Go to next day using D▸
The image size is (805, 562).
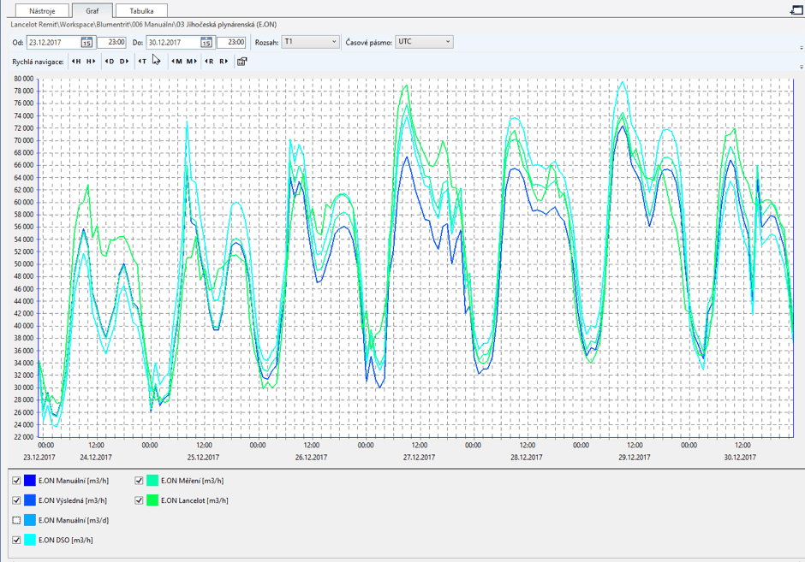pyautogui.click(x=124, y=62)
